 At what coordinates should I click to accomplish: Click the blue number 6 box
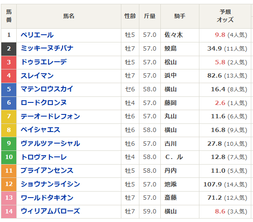[x=9, y=103]
